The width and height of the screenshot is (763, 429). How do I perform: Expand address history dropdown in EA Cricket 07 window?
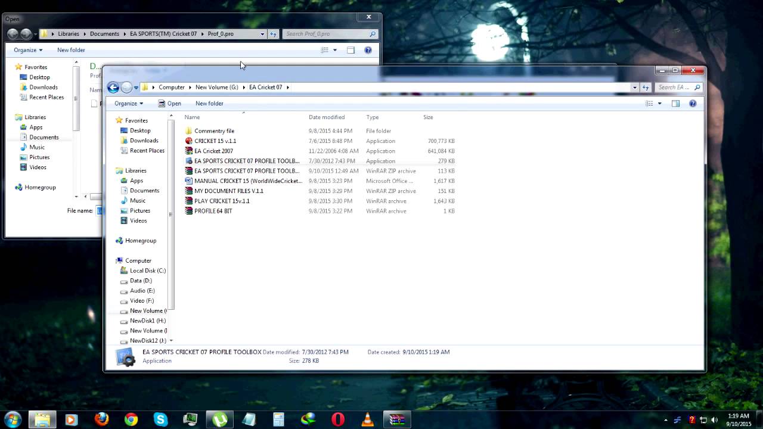pyautogui.click(x=634, y=88)
